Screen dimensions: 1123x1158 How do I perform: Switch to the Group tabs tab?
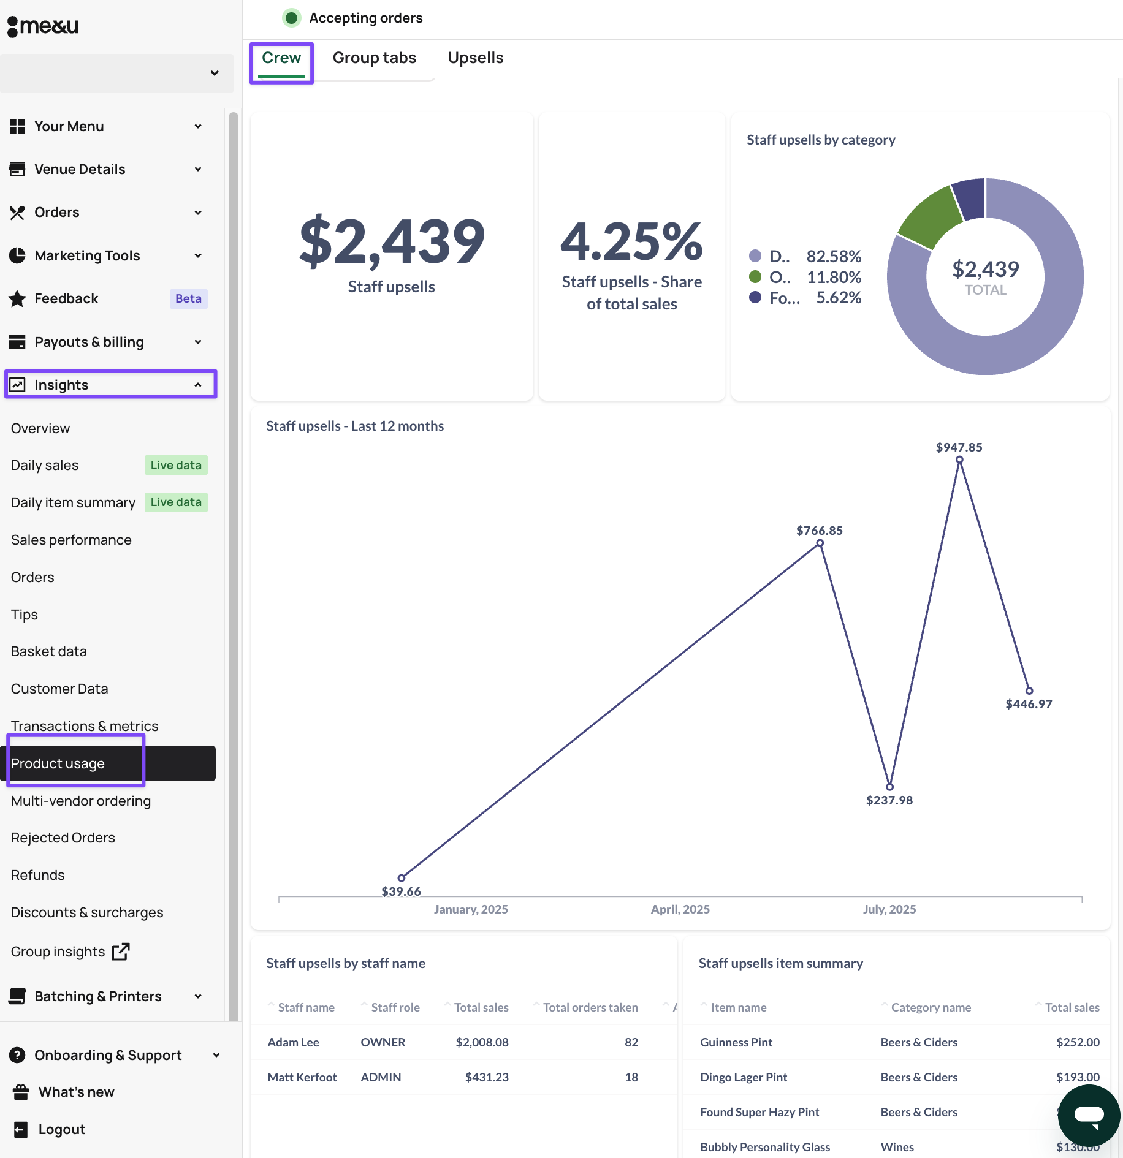point(374,58)
